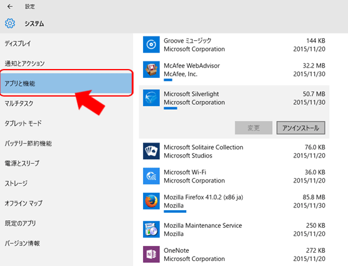348x266 pixels.
Task: Click Microsoft Studios publisher text
Action: coord(188,156)
